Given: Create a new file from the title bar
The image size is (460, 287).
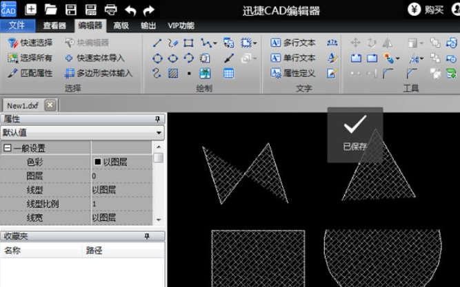Looking at the screenshot, I should pyautogui.click(x=31, y=10).
